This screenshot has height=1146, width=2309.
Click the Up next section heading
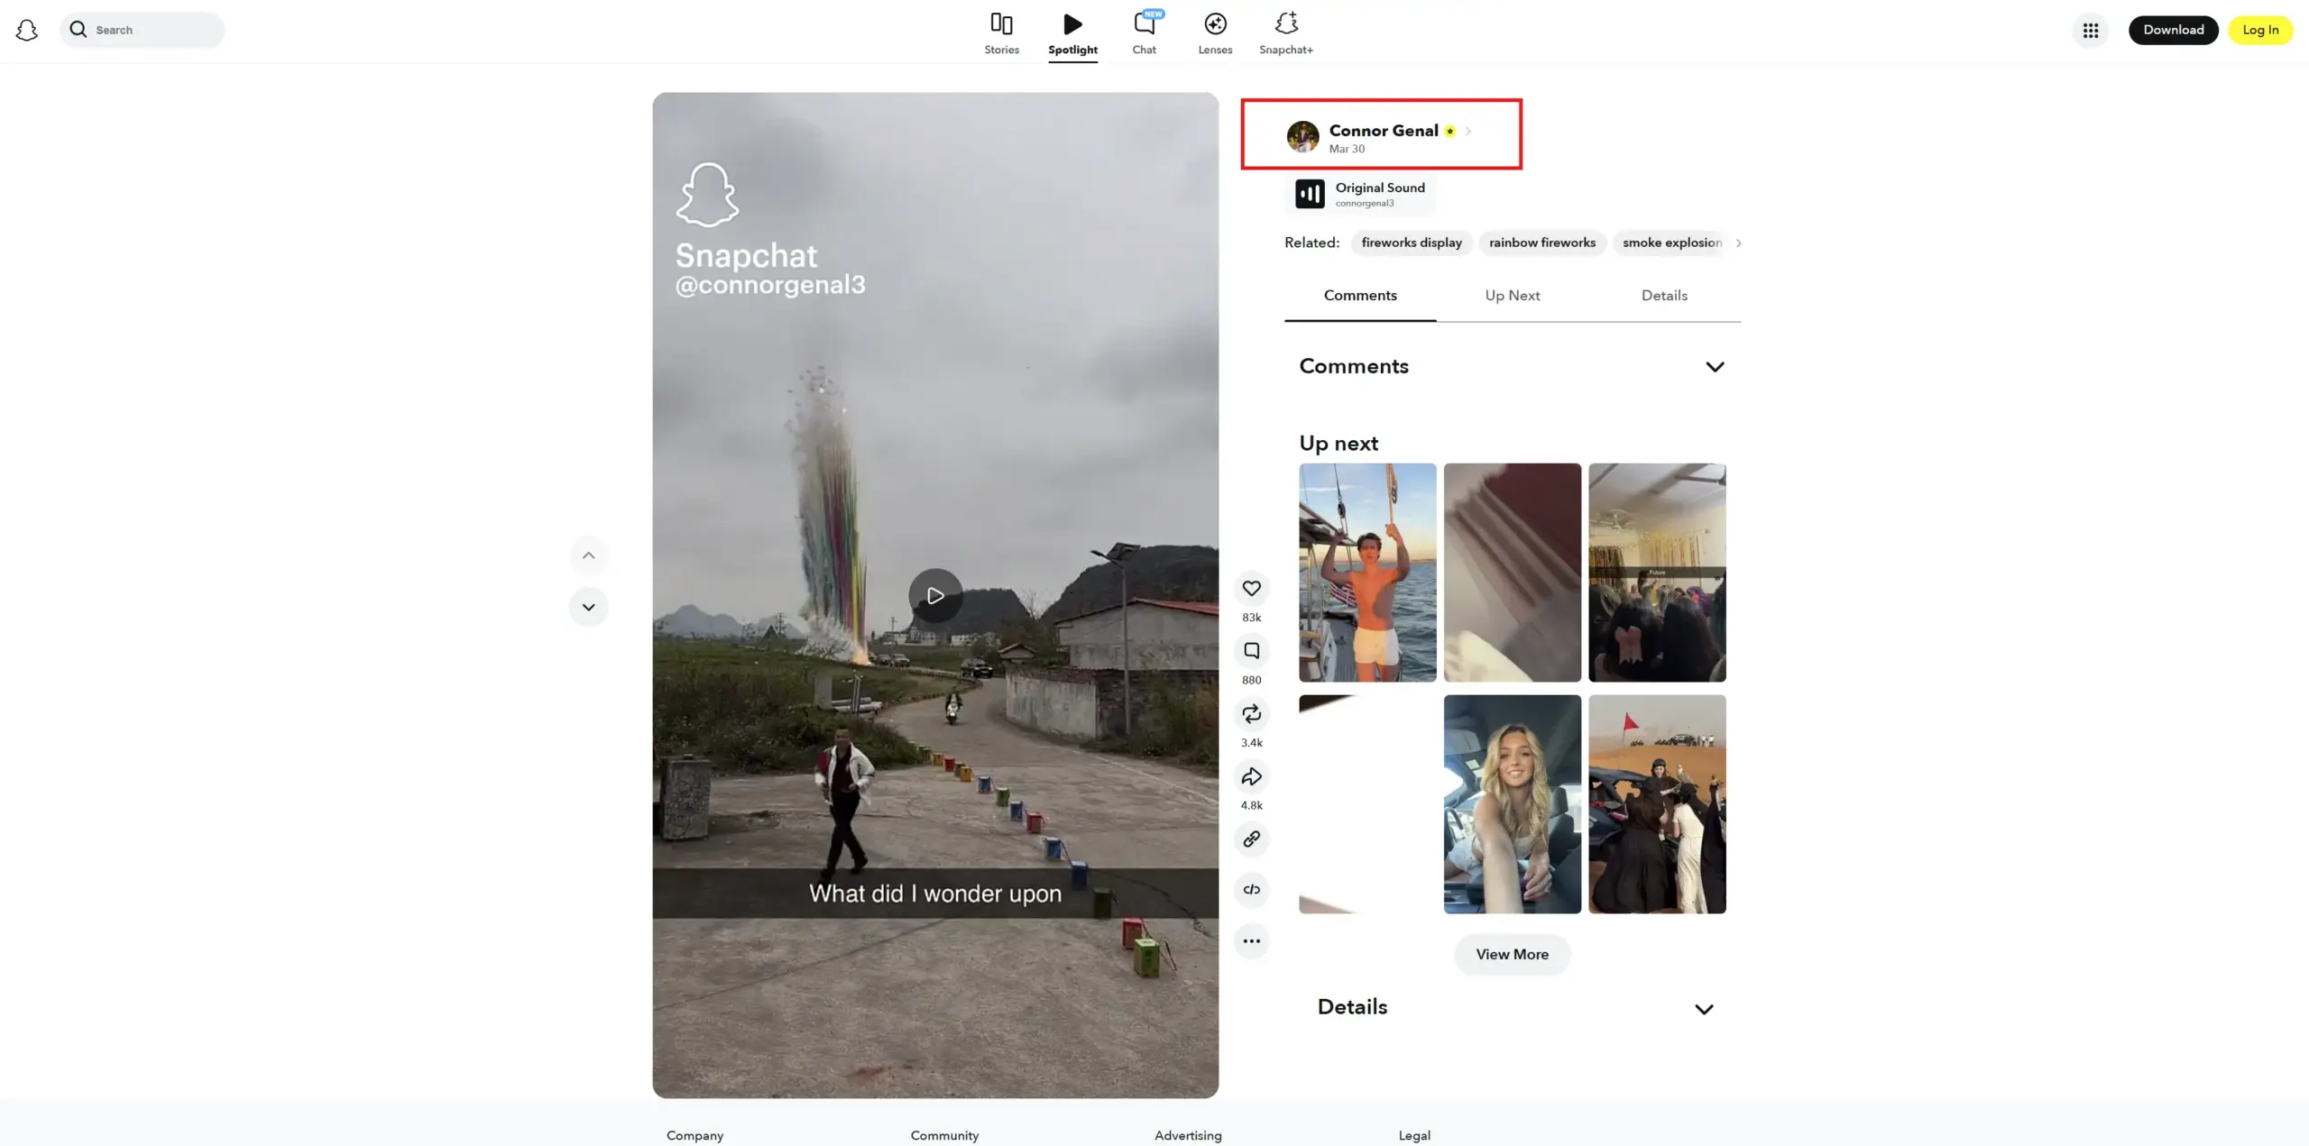tap(1338, 444)
